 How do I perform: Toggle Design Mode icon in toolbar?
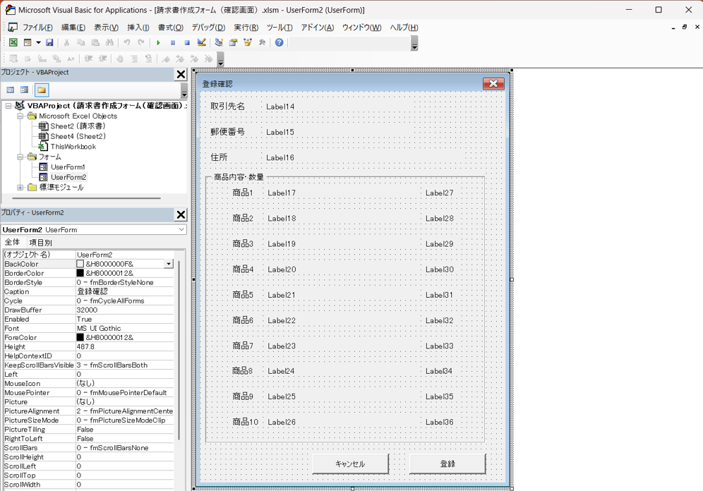click(x=202, y=42)
